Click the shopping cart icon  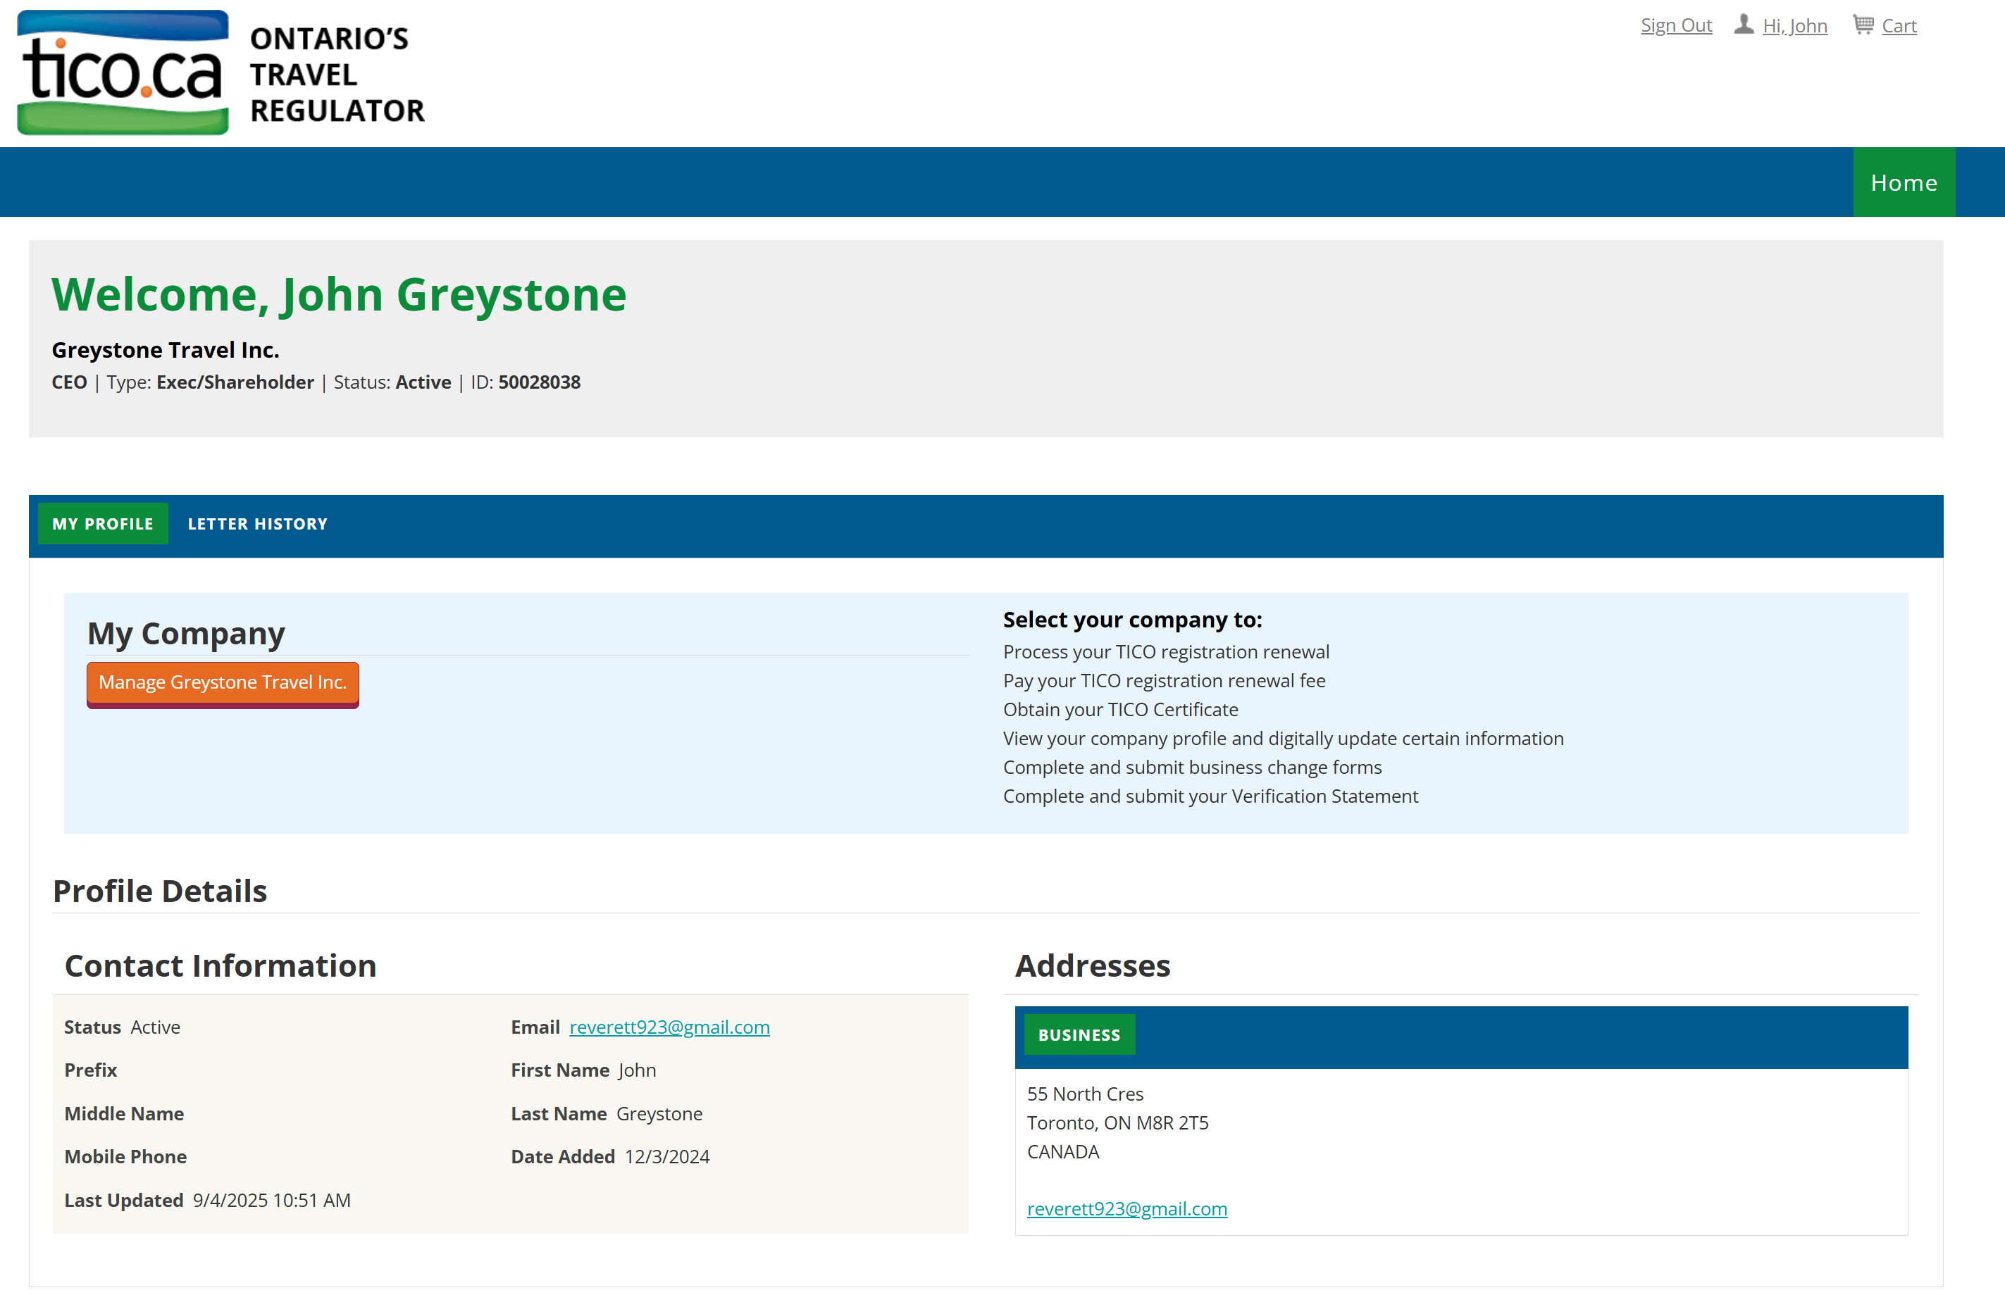(1863, 25)
